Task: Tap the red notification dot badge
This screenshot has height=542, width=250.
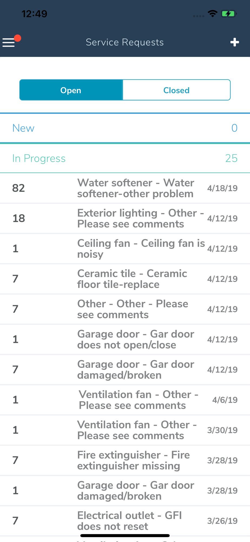Action: tap(18, 38)
